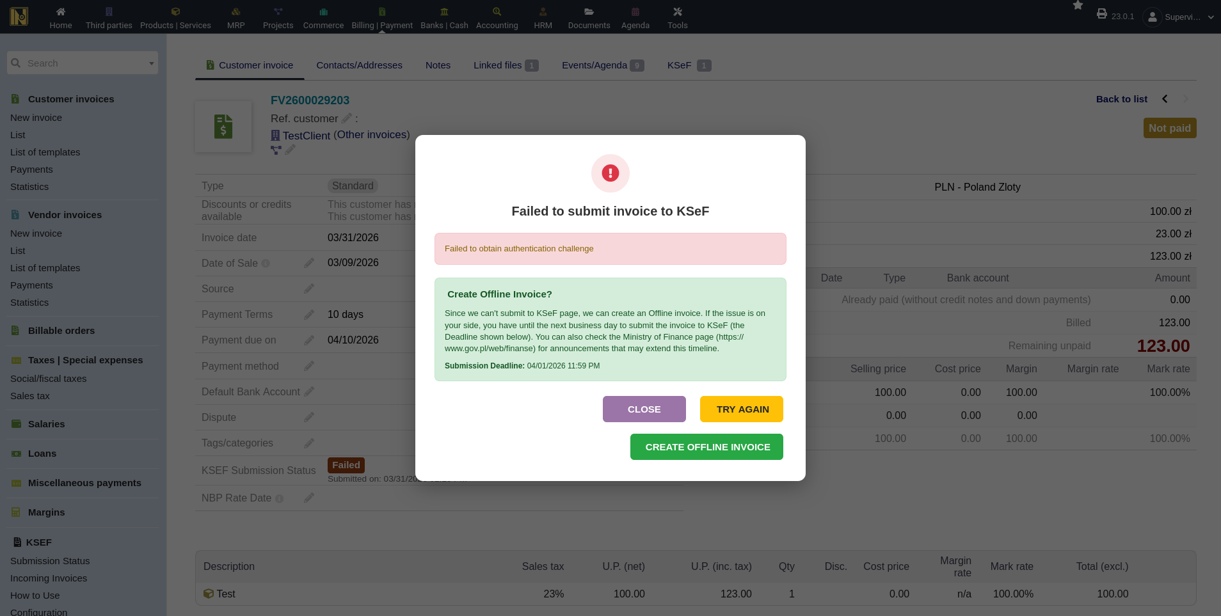Viewport: 1221px width, 616px height.
Task: Click the bookmark star icon
Action: pos(1078,6)
